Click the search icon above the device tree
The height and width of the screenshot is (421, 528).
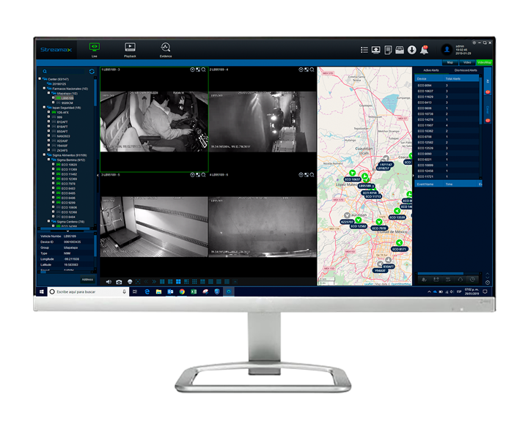[x=45, y=71]
